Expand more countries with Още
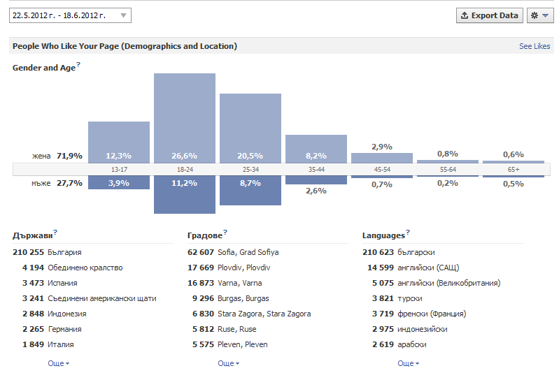Viewport: 559px width, 373px height. point(58,363)
